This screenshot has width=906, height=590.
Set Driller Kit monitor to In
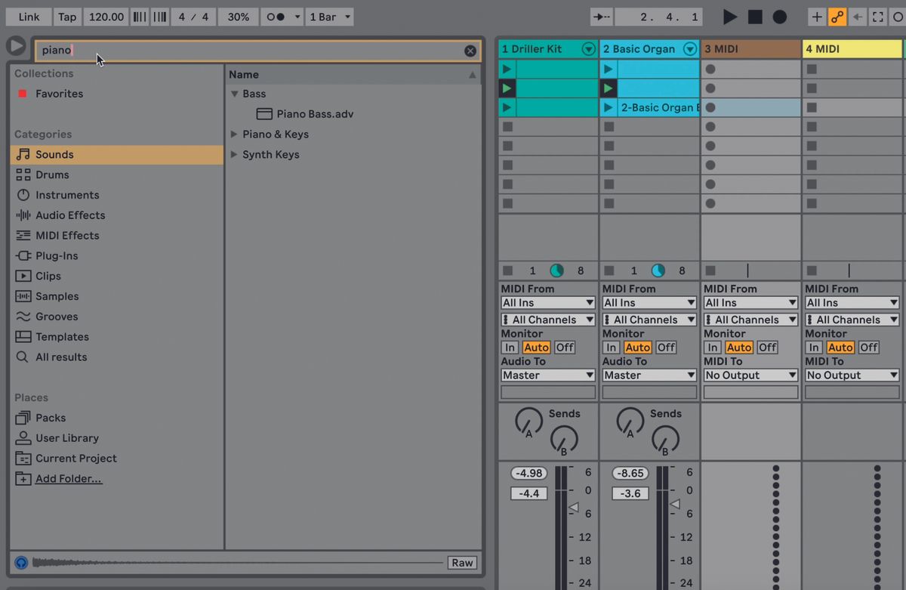[510, 348]
